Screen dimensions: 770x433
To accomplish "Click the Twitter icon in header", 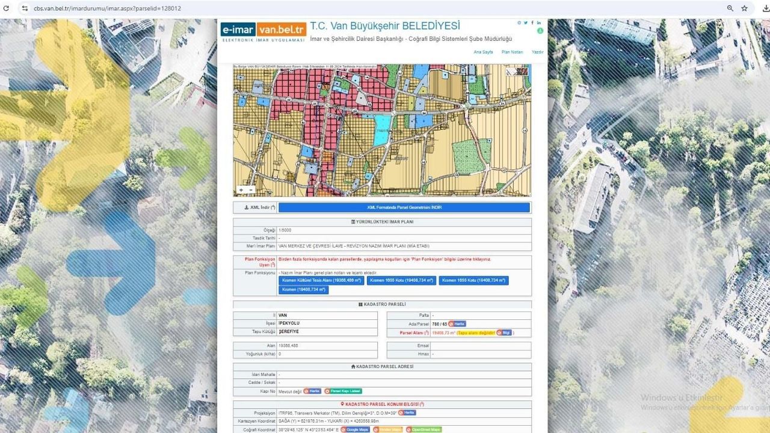I will pyautogui.click(x=525, y=23).
